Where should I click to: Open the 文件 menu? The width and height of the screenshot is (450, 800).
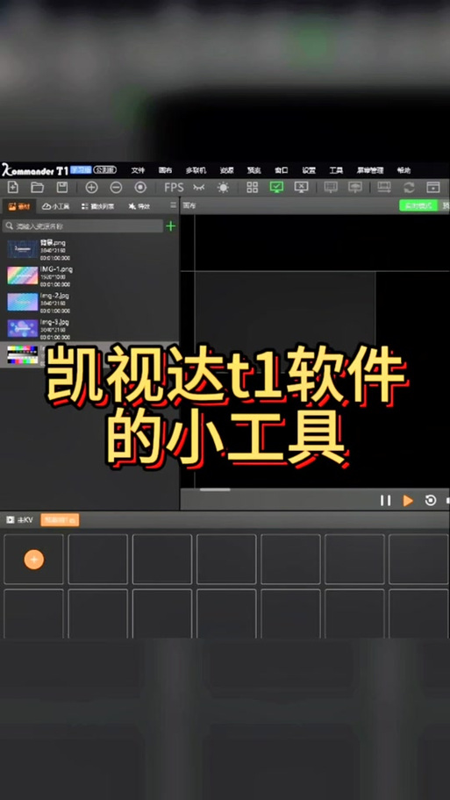click(138, 170)
